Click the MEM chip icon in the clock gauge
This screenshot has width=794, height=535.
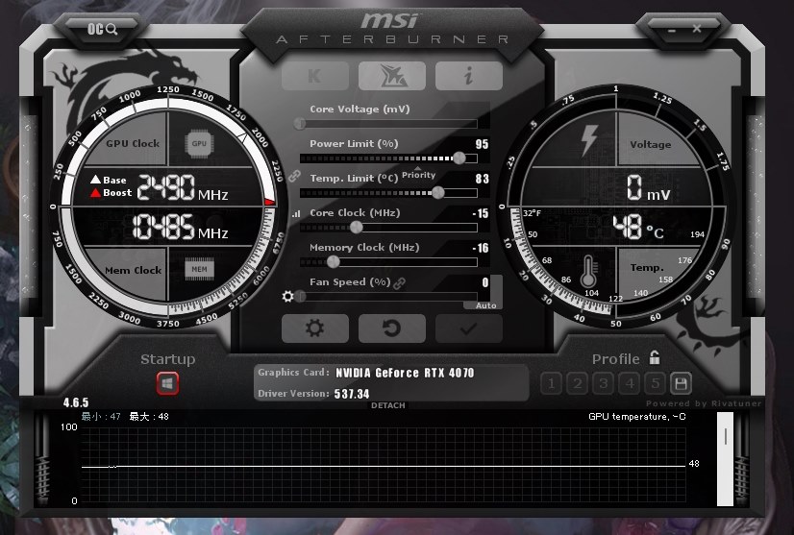[x=199, y=269]
